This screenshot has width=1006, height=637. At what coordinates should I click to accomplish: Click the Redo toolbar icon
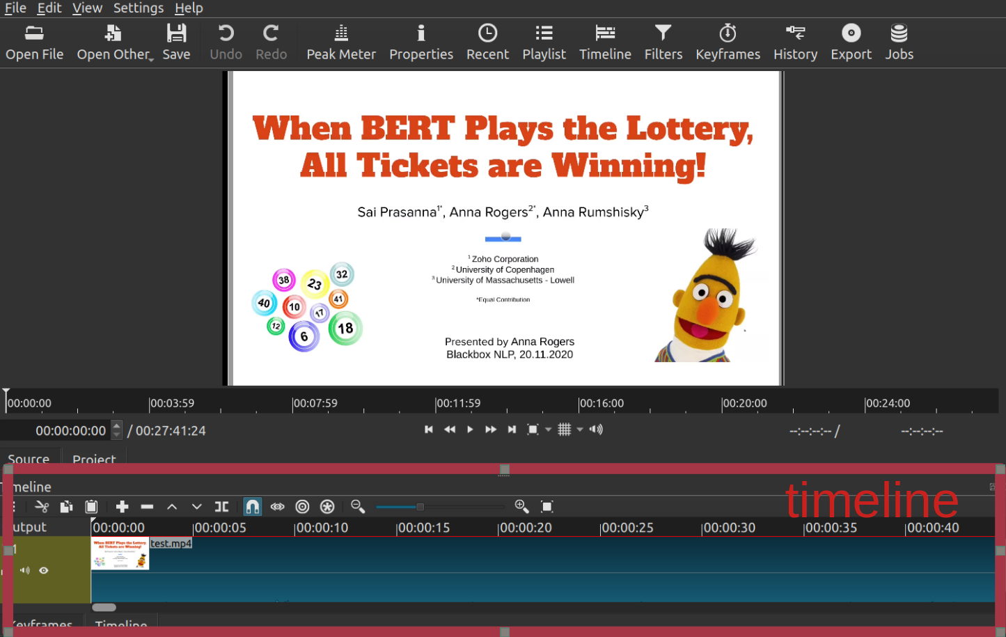pyautogui.click(x=271, y=42)
